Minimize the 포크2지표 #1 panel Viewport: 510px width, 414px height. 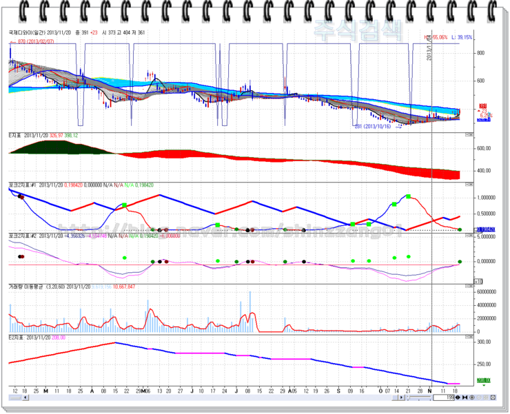pyautogui.click(x=467, y=185)
